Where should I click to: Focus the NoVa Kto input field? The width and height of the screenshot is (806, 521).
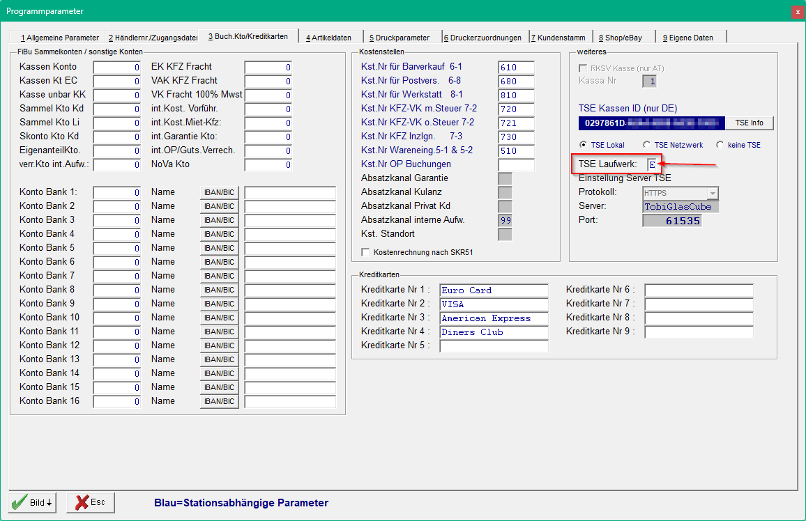(x=268, y=165)
